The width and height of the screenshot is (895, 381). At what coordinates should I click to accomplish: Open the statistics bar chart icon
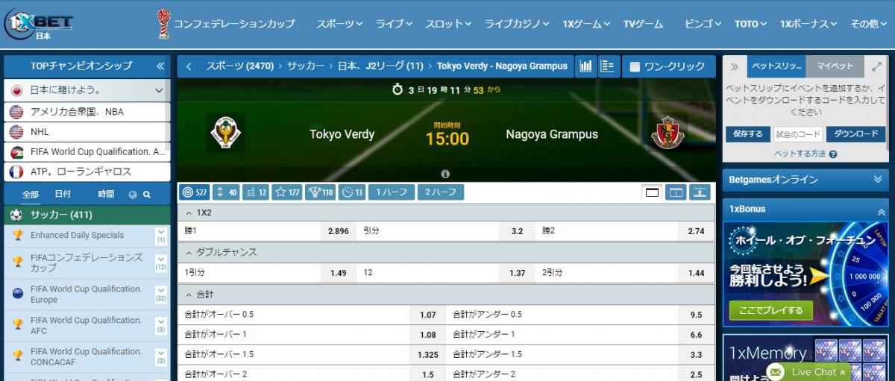(x=586, y=66)
